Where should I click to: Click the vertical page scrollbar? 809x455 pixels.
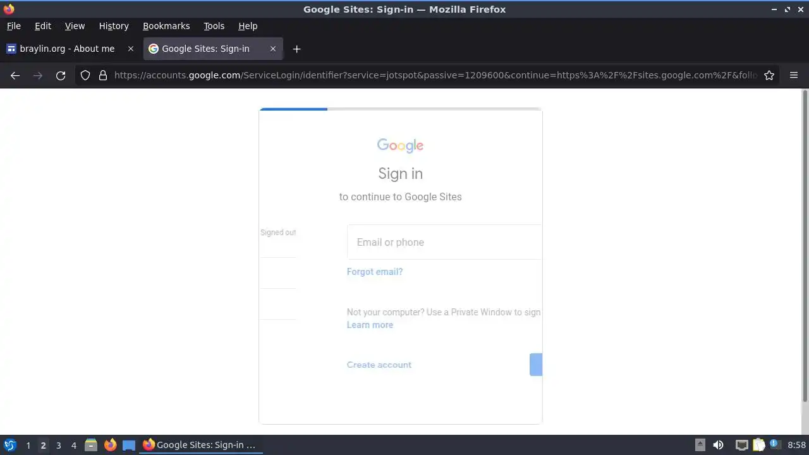(x=805, y=246)
